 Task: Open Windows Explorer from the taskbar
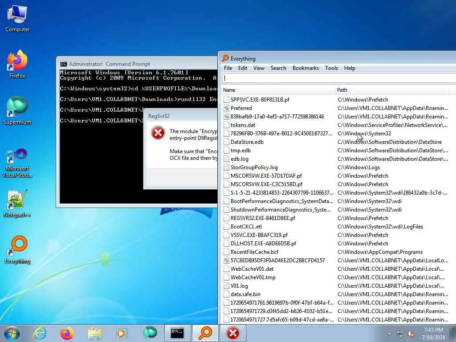point(94,333)
